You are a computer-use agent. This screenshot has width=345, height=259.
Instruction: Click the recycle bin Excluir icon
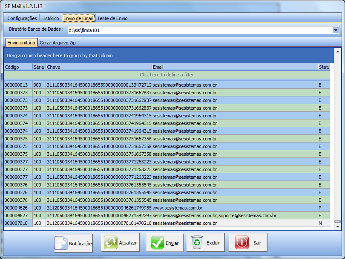point(197,243)
